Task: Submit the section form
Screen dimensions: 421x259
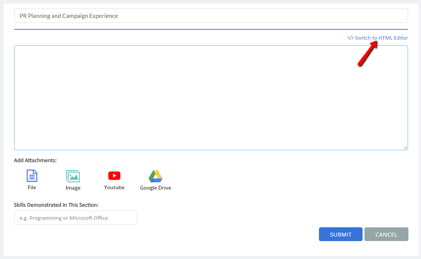Action: click(340, 234)
